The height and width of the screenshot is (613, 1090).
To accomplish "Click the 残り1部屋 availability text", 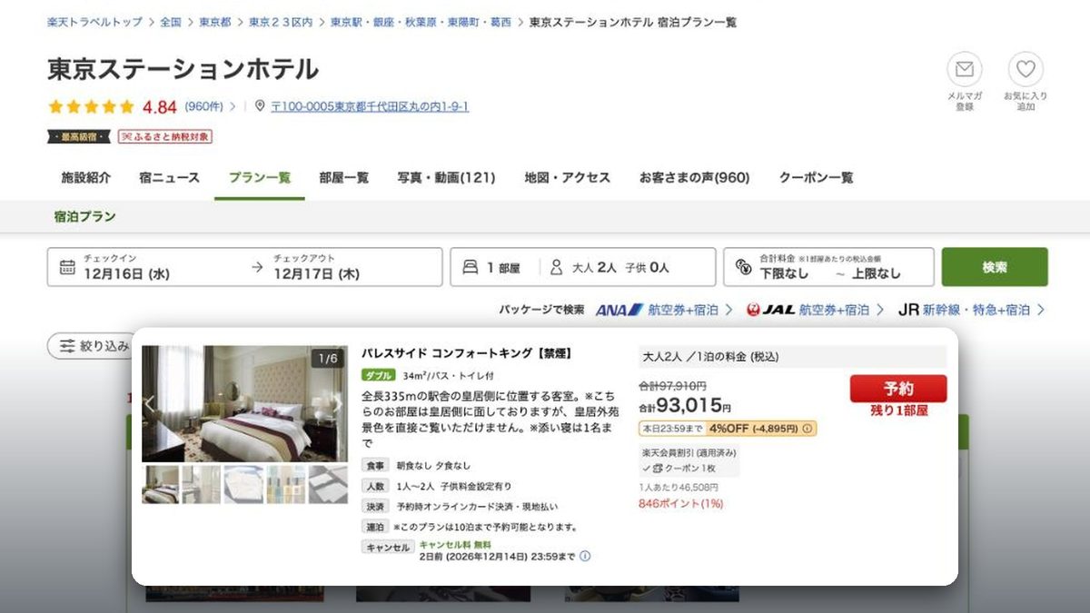I will (898, 410).
